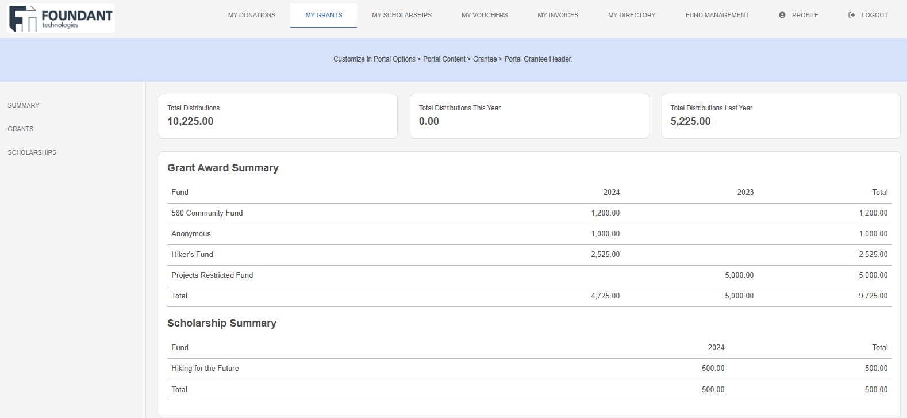This screenshot has width=907, height=418.
Task: Click Hiker's Fund 2024 amount 2,525.00
Action: tap(605, 254)
